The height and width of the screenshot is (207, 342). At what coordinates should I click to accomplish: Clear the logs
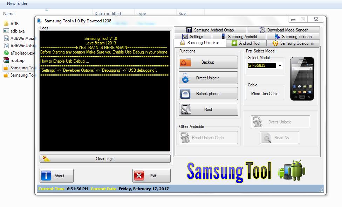pos(105,159)
